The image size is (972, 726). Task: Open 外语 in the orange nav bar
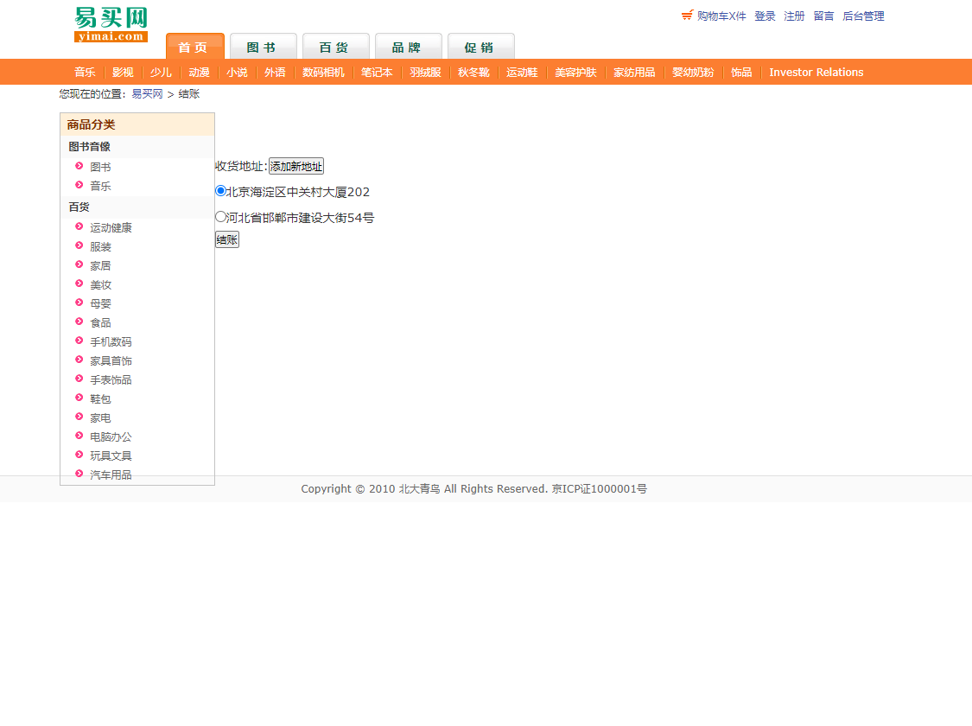tap(276, 73)
